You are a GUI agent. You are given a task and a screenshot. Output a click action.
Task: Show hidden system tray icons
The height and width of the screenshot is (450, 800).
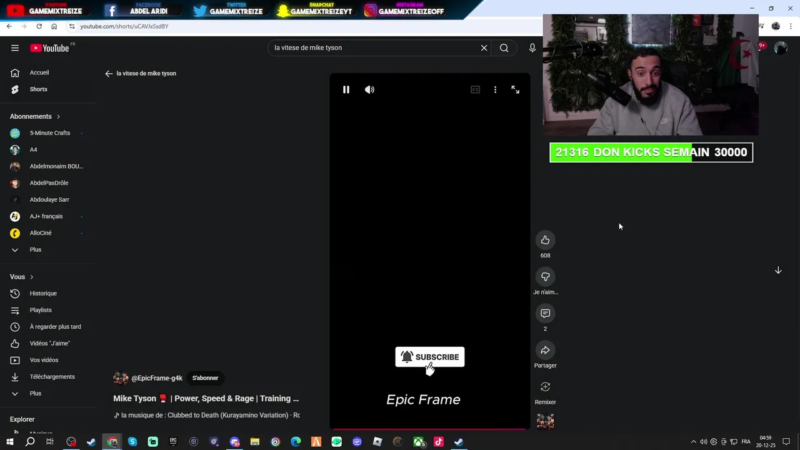[694, 442]
